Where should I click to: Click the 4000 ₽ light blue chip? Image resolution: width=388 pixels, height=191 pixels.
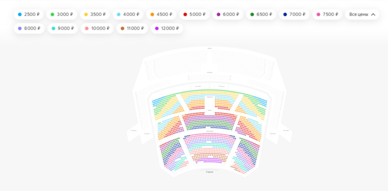coord(128,15)
